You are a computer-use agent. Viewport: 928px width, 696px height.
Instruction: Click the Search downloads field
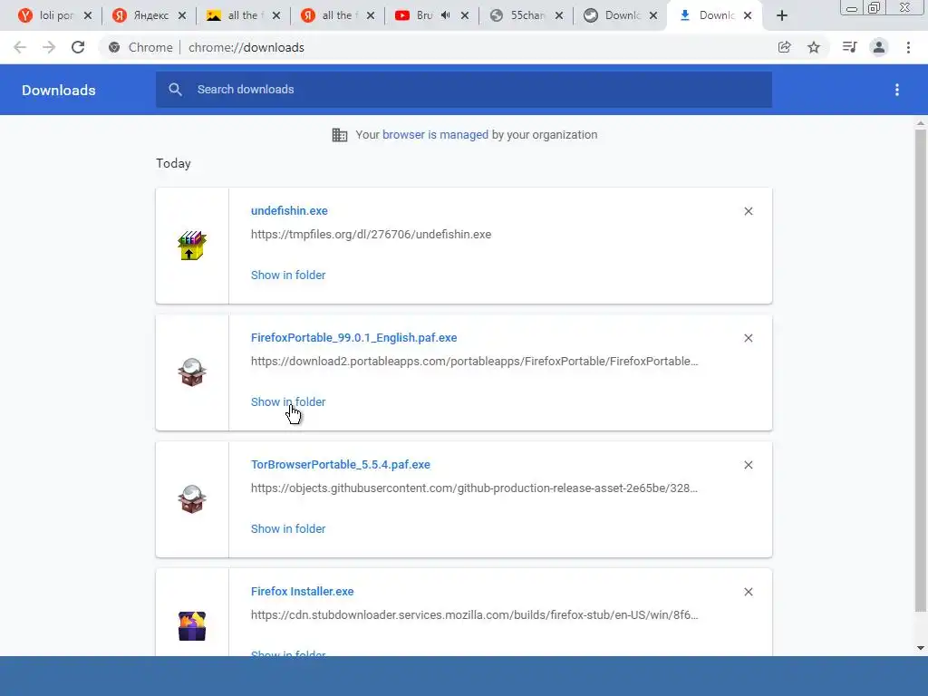(x=464, y=90)
